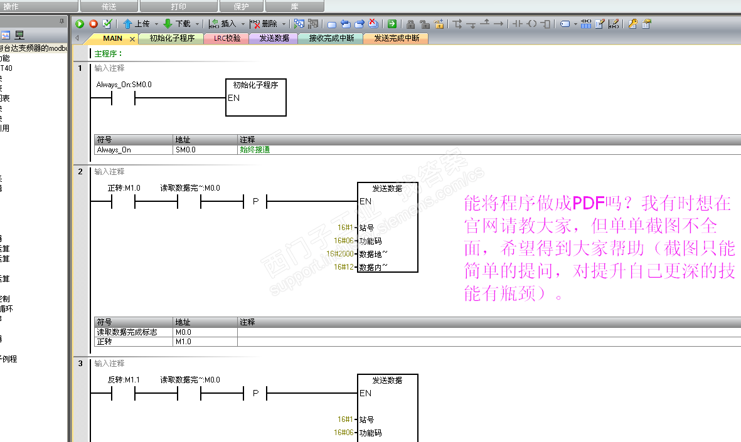
Task: Click the insert line up icon
Action: coord(485,23)
